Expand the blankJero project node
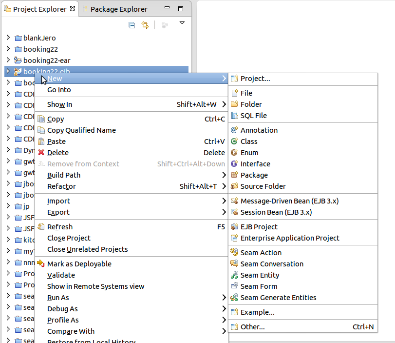The image size is (395, 343). click(8, 38)
